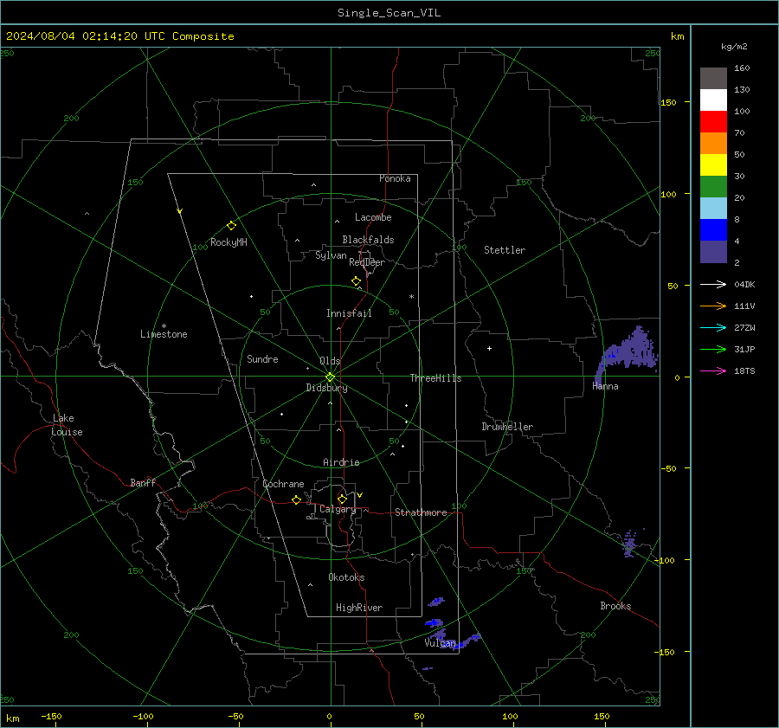
Task: Click the Olds city label
Action: (330, 361)
